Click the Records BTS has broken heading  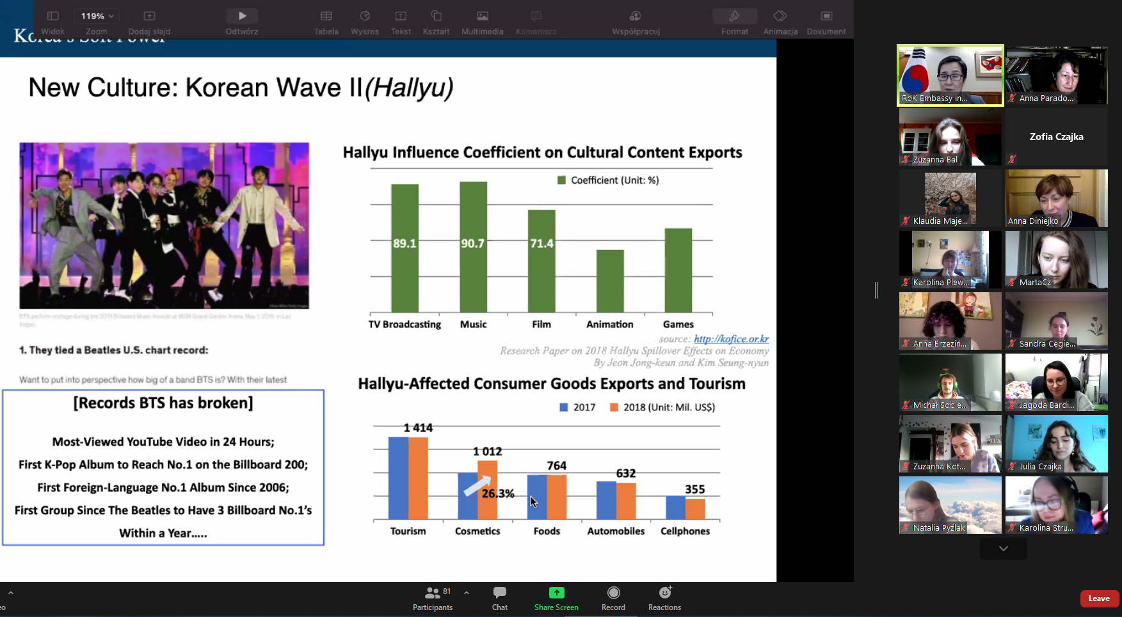(x=163, y=403)
